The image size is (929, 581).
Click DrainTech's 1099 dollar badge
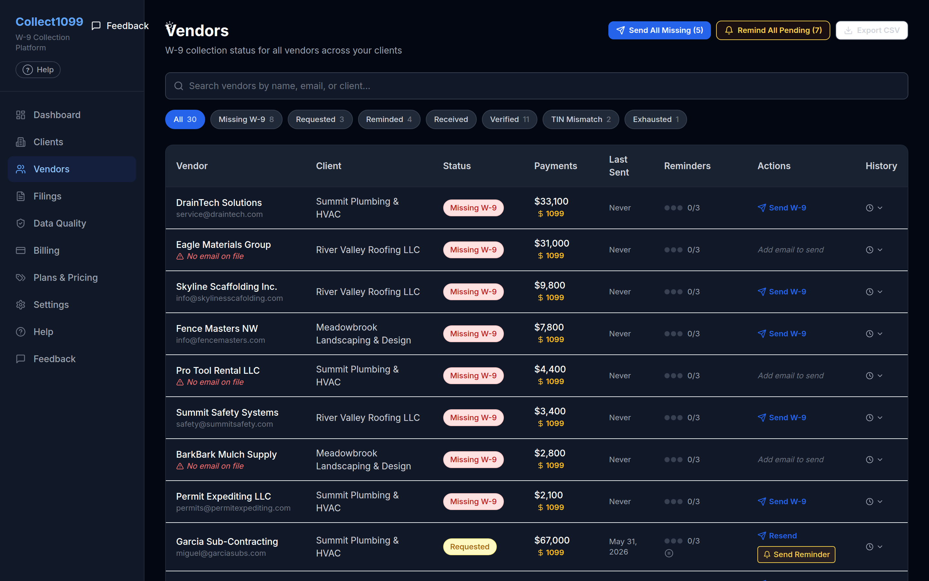click(x=551, y=214)
